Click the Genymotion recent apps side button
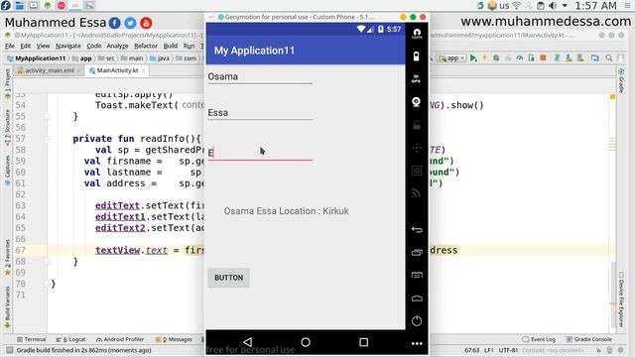The height and width of the screenshot is (357, 635). point(417,253)
